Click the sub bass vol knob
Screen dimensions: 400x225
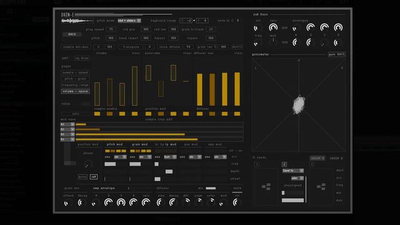point(257,27)
